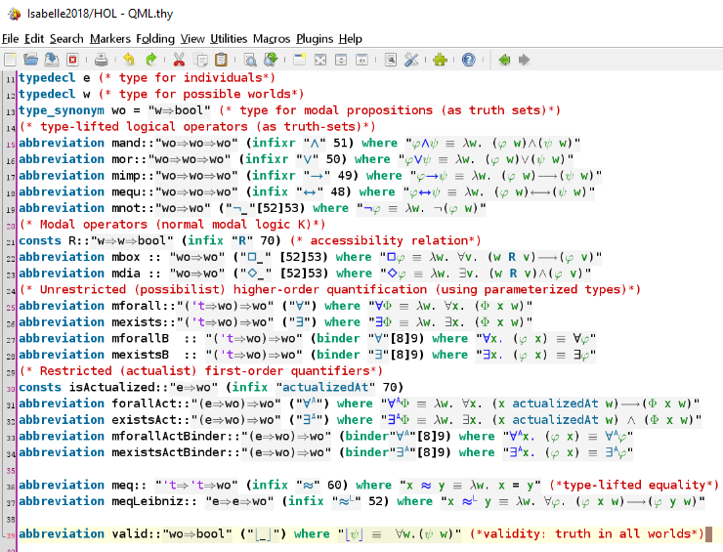Viewport: 723px width, 552px height.
Task: Split view vertically icon
Action: (361, 60)
